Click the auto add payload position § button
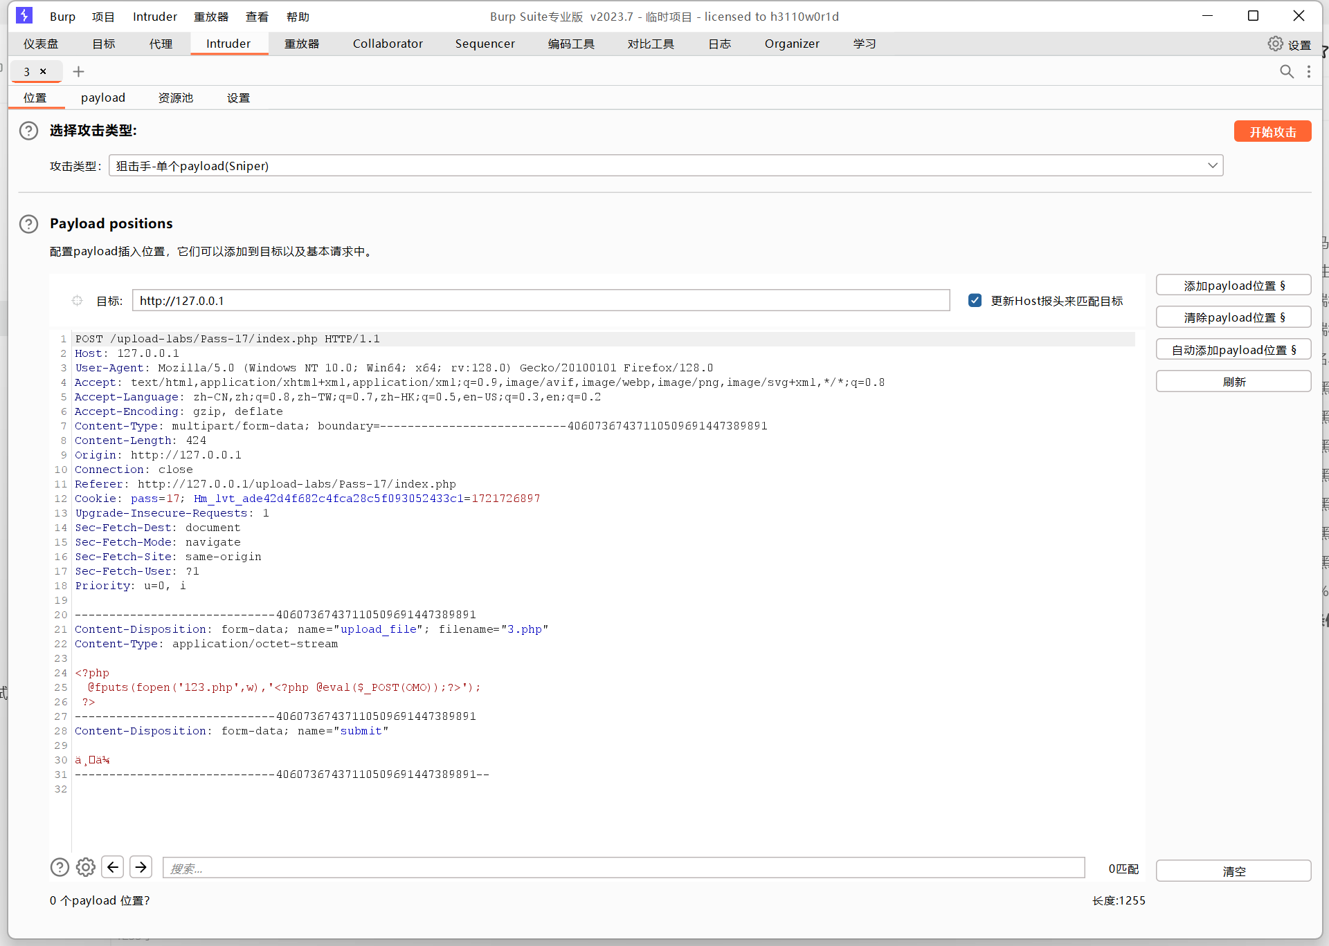1329x946 pixels. tap(1233, 350)
